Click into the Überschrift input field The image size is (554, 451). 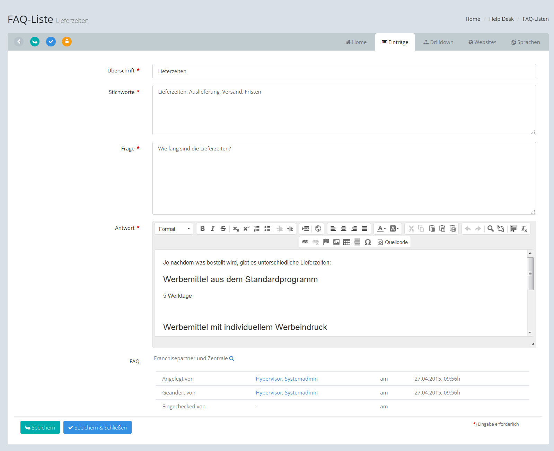click(x=344, y=71)
